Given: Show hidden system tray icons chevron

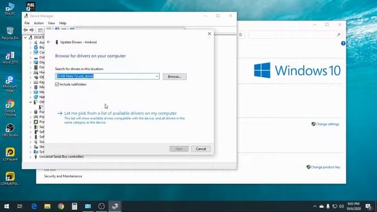Looking at the screenshot, I should (315, 207).
